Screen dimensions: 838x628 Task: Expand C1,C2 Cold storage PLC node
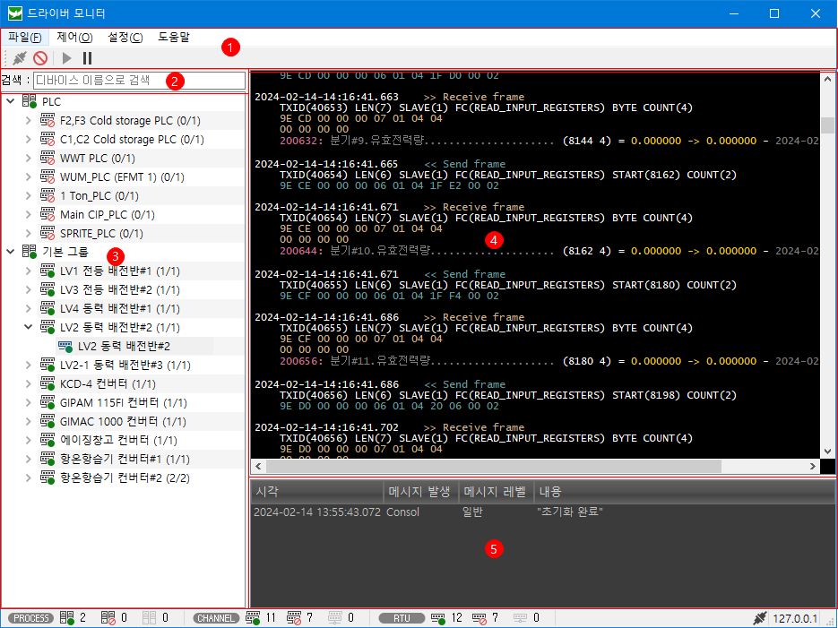point(29,140)
